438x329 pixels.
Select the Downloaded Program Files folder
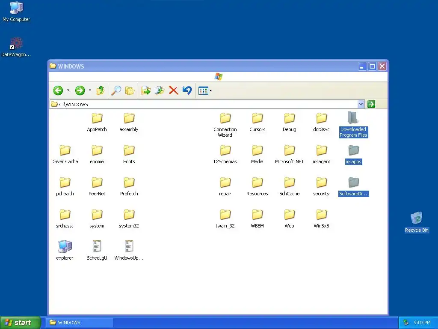pos(353,125)
